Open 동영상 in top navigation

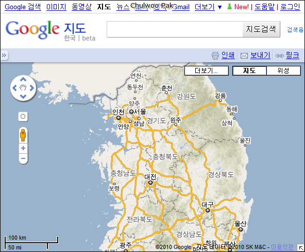pos(81,7)
